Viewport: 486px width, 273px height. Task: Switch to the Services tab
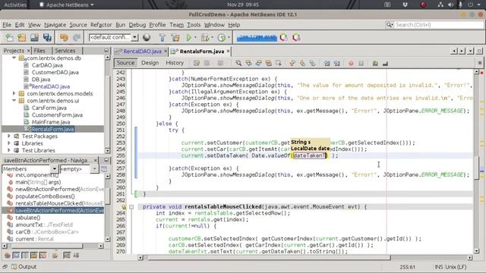(x=65, y=51)
